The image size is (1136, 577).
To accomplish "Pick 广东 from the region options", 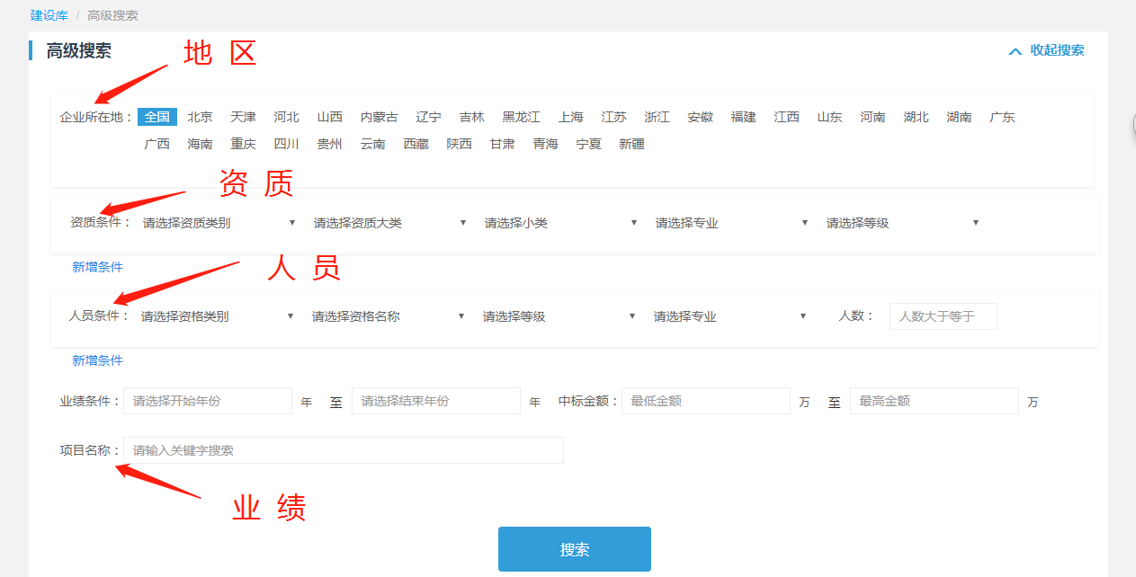I will pos(1002,117).
